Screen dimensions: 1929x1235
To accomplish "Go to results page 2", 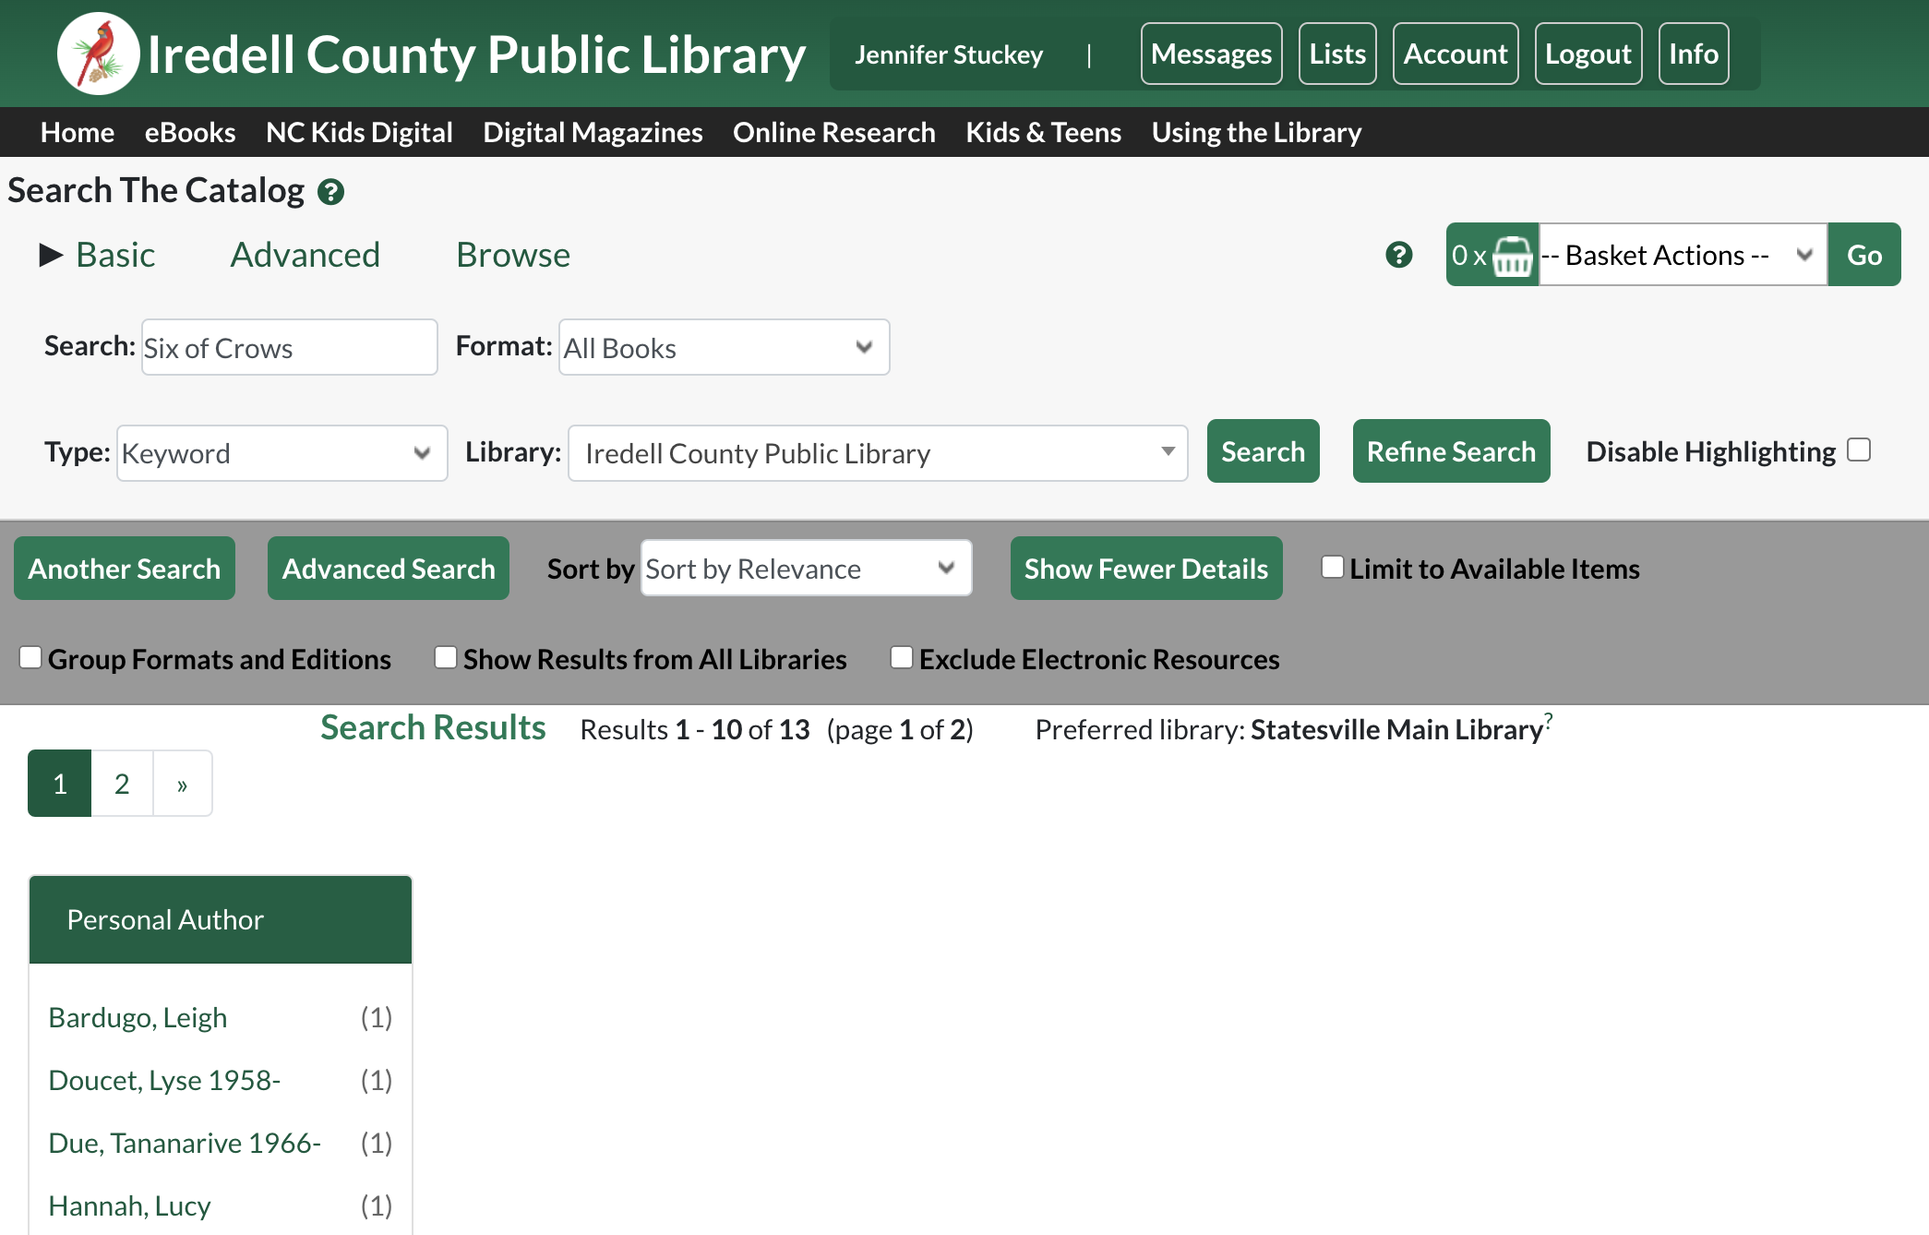I will point(122,784).
